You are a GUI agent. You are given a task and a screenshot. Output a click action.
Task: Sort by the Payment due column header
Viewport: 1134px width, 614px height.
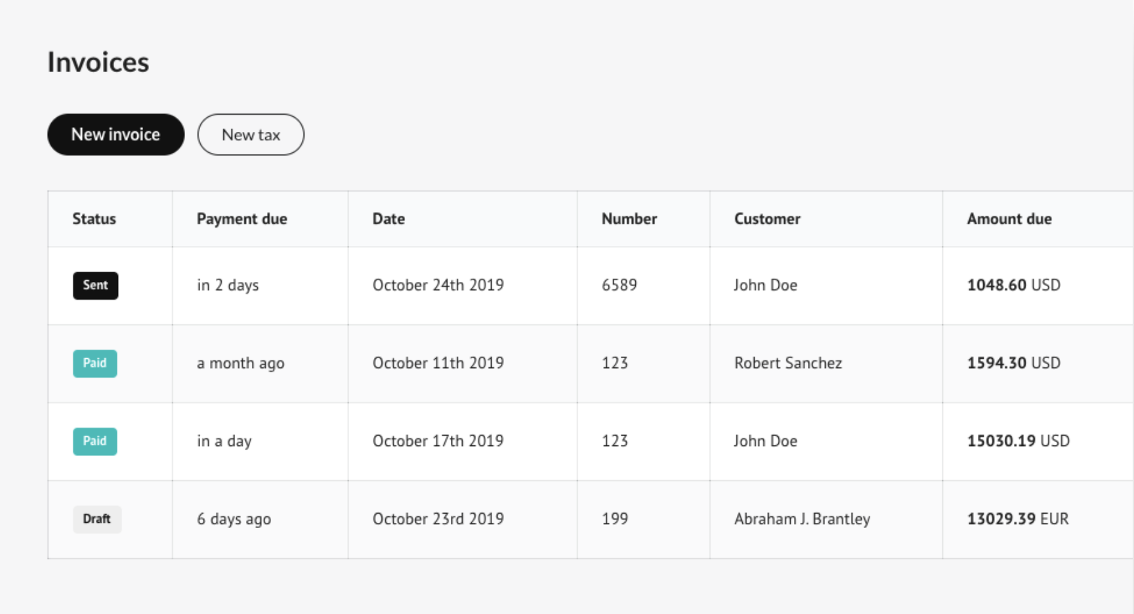241,218
